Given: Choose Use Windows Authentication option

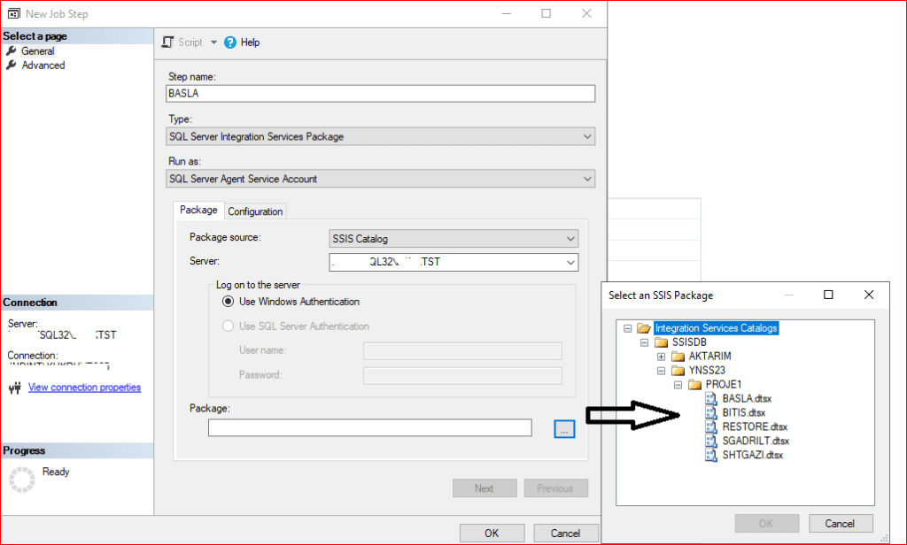Looking at the screenshot, I should click(x=227, y=302).
